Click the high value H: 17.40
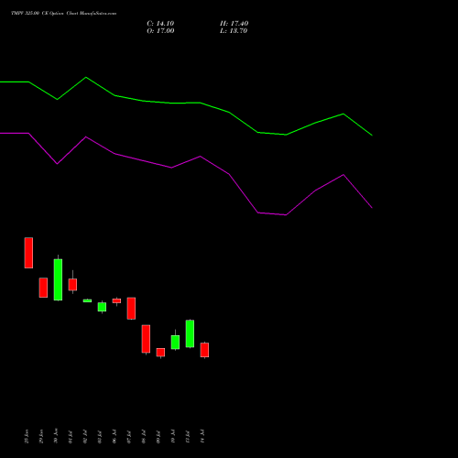Screen dimensions: 458x458 (234, 24)
